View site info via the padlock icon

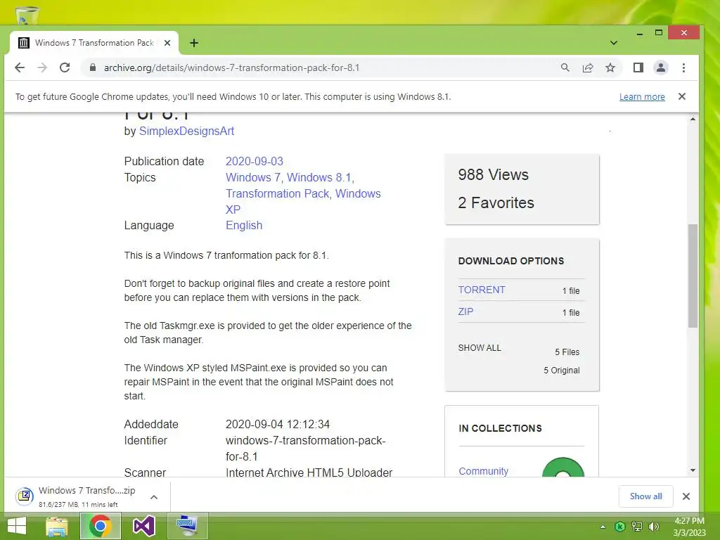[x=93, y=68]
